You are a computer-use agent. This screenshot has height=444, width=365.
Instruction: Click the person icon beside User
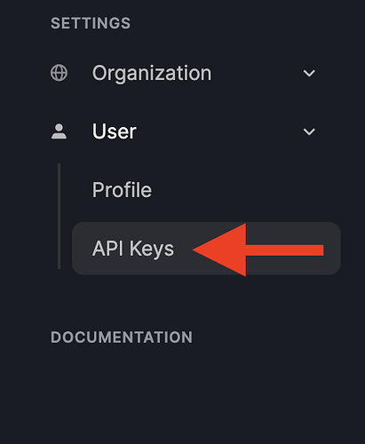point(59,131)
